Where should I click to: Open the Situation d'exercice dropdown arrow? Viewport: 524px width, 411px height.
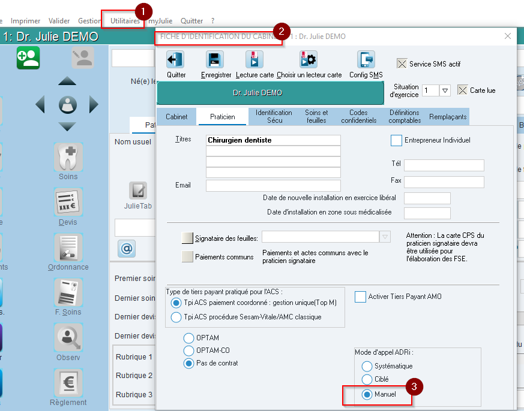pyautogui.click(x=445, y=90)
